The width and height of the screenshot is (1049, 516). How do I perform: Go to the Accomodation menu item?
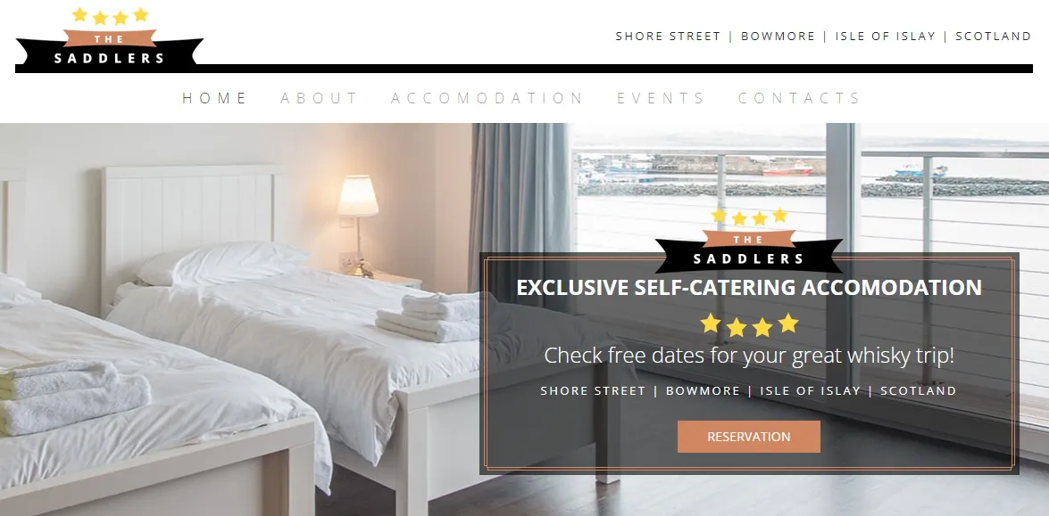tap(487, 98)
